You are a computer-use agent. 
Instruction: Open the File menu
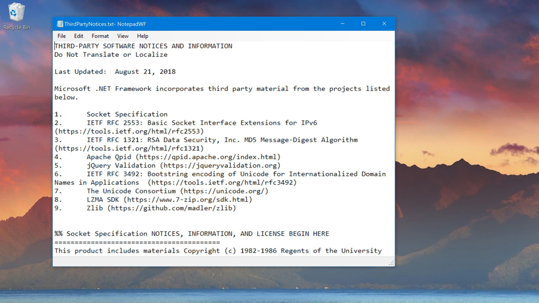click(x=61, y=36)
